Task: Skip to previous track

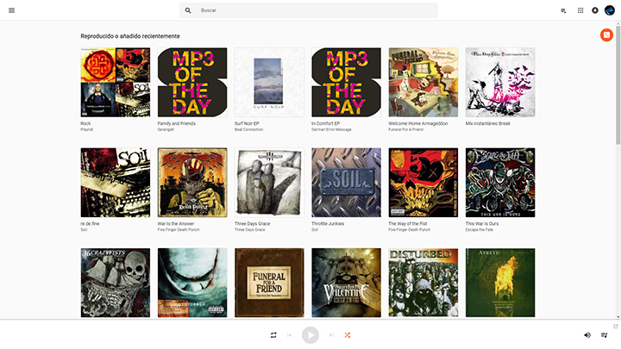Action: point(289,335)
